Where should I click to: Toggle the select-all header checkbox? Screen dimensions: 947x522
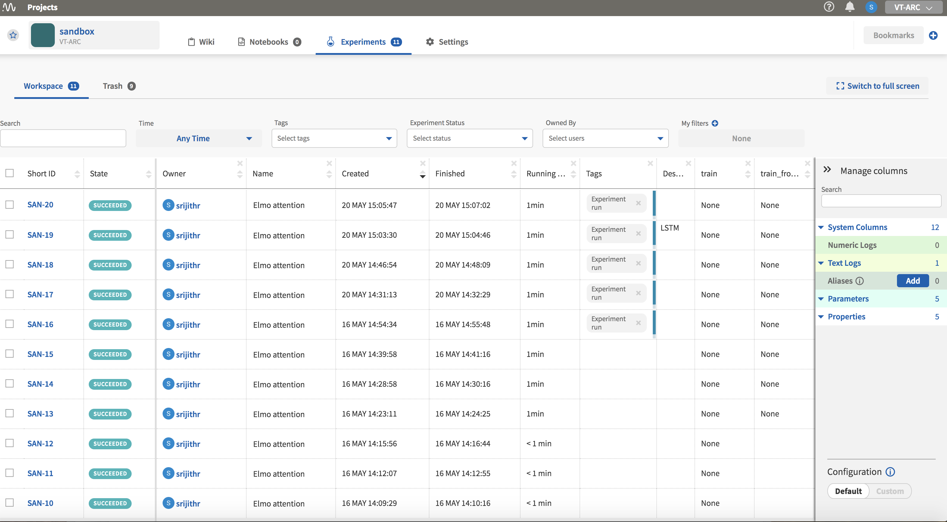click(10, 173)
